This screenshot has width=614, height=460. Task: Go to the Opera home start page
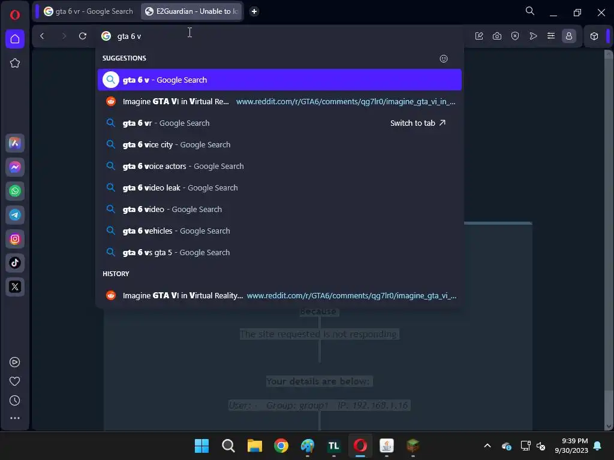pyautogui.click(x=15, y=39)
